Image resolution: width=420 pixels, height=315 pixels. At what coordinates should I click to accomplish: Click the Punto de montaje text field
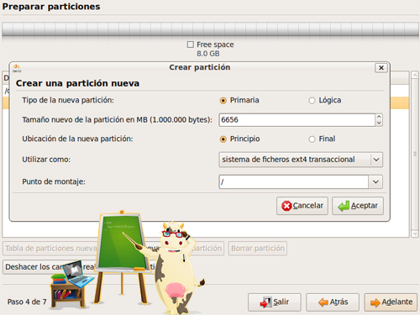(293, 182)
